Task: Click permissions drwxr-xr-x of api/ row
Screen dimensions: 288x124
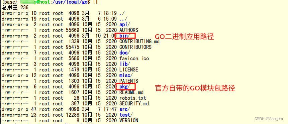Action: click(x=15, y=25)
